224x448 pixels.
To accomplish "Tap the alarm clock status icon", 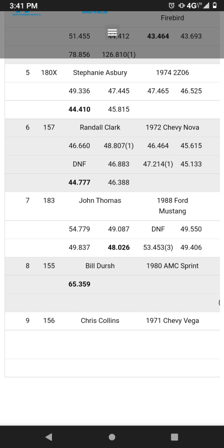I will point(172,5).
